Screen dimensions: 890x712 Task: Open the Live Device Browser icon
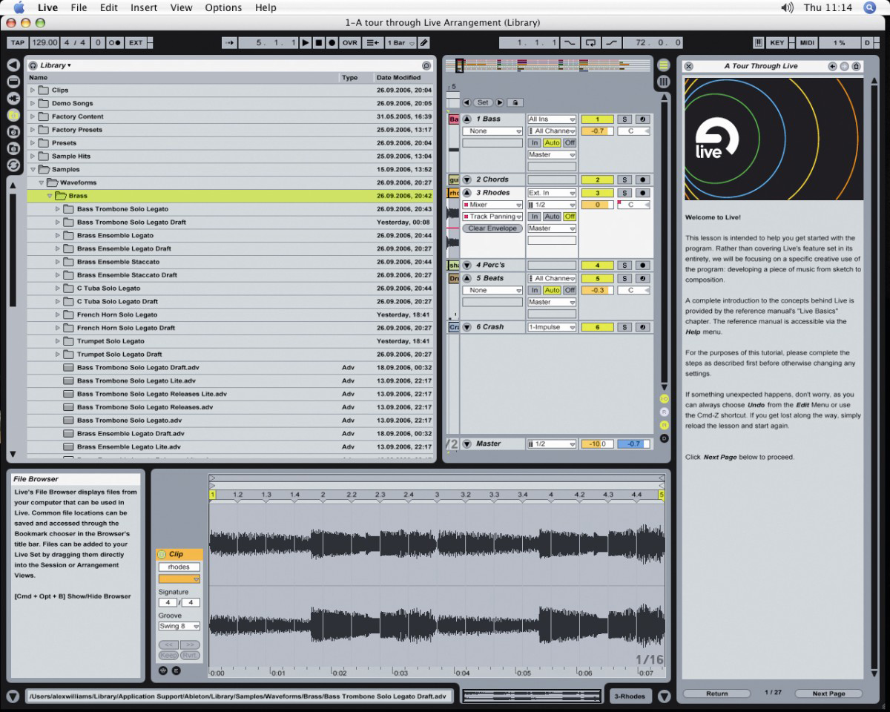(x=13, y=82)
